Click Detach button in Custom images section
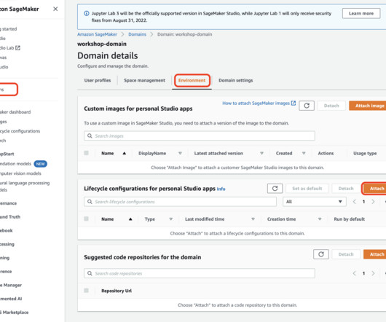Viewport: 386px width, 322px height. point(331,106)
